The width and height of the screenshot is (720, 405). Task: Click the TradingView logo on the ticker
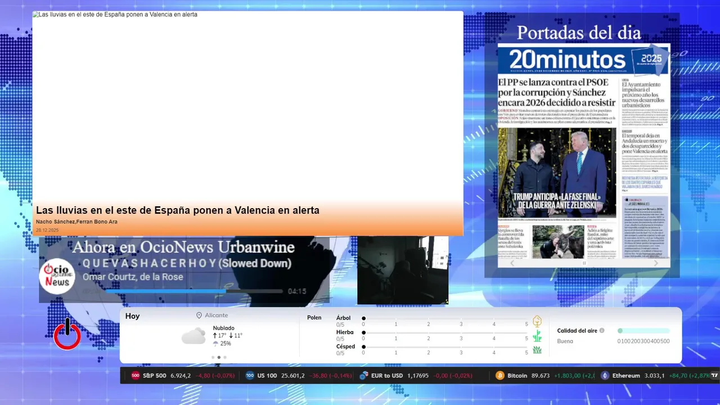(714, 376)
